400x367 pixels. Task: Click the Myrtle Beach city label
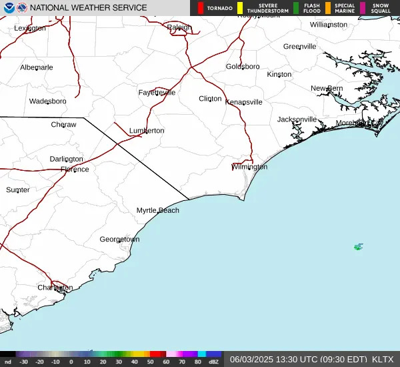[x=157, y=210]
